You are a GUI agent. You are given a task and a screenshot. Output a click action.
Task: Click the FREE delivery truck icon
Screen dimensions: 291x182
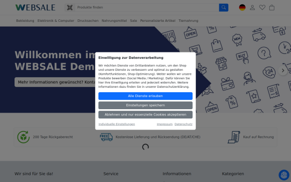(x=106, y=137)
